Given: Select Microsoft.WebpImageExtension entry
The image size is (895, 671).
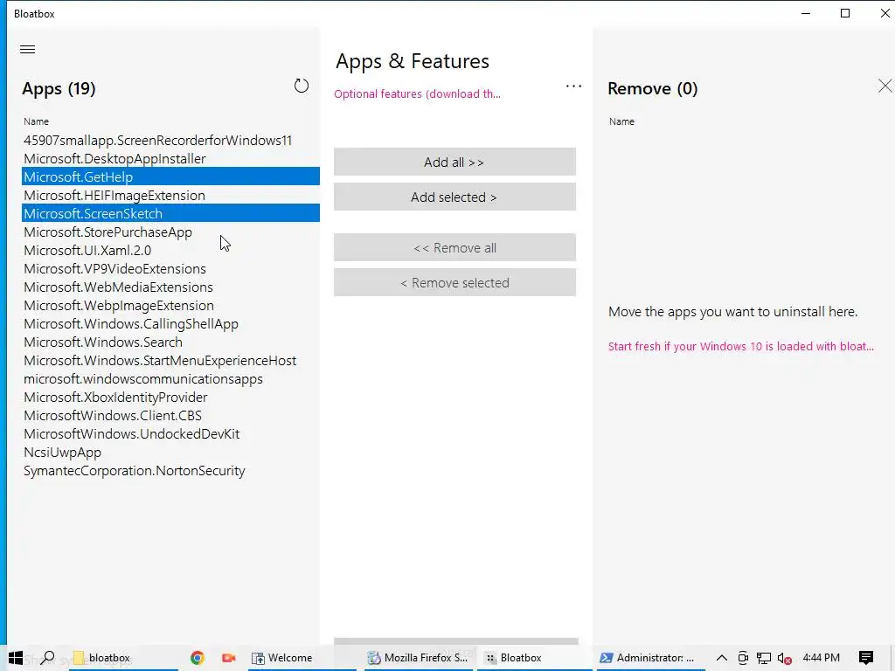Looking at the screenshot, I should [x=170, y=305].
